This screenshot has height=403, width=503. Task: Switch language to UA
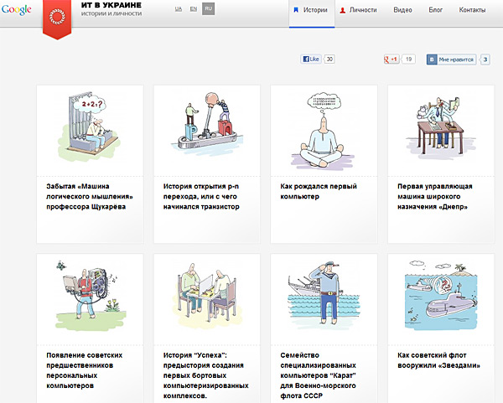point(178,9)
